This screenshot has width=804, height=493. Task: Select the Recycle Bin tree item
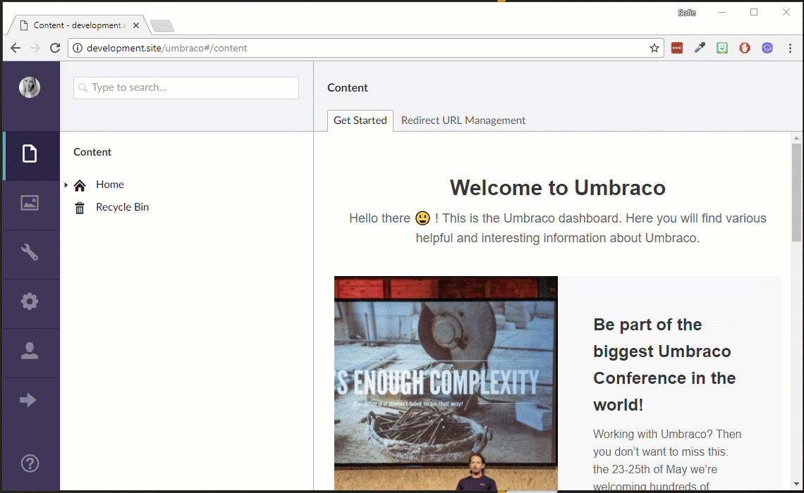tap(122, 207)
